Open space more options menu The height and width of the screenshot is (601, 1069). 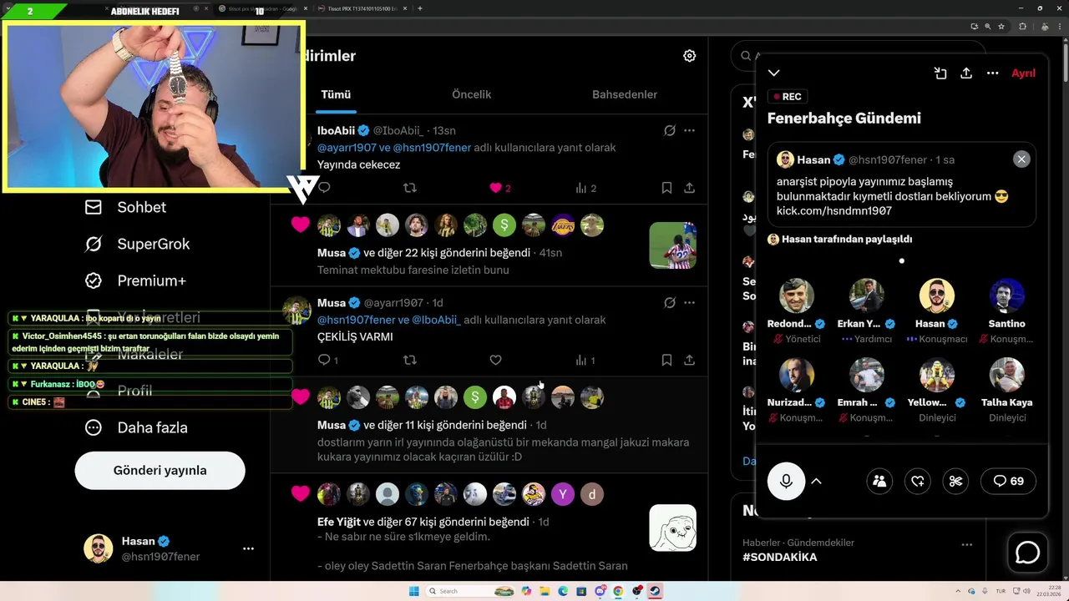coord(992,73)
